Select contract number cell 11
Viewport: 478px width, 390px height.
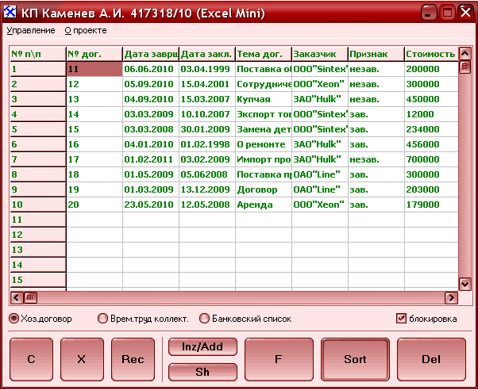coord(94,69)
